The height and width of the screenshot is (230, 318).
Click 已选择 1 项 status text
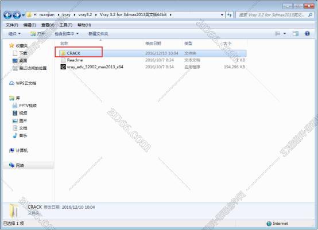coord(14,223)
